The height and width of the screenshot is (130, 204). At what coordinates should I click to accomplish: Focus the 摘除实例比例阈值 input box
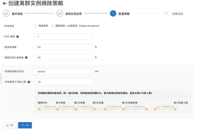coord(64,57)
